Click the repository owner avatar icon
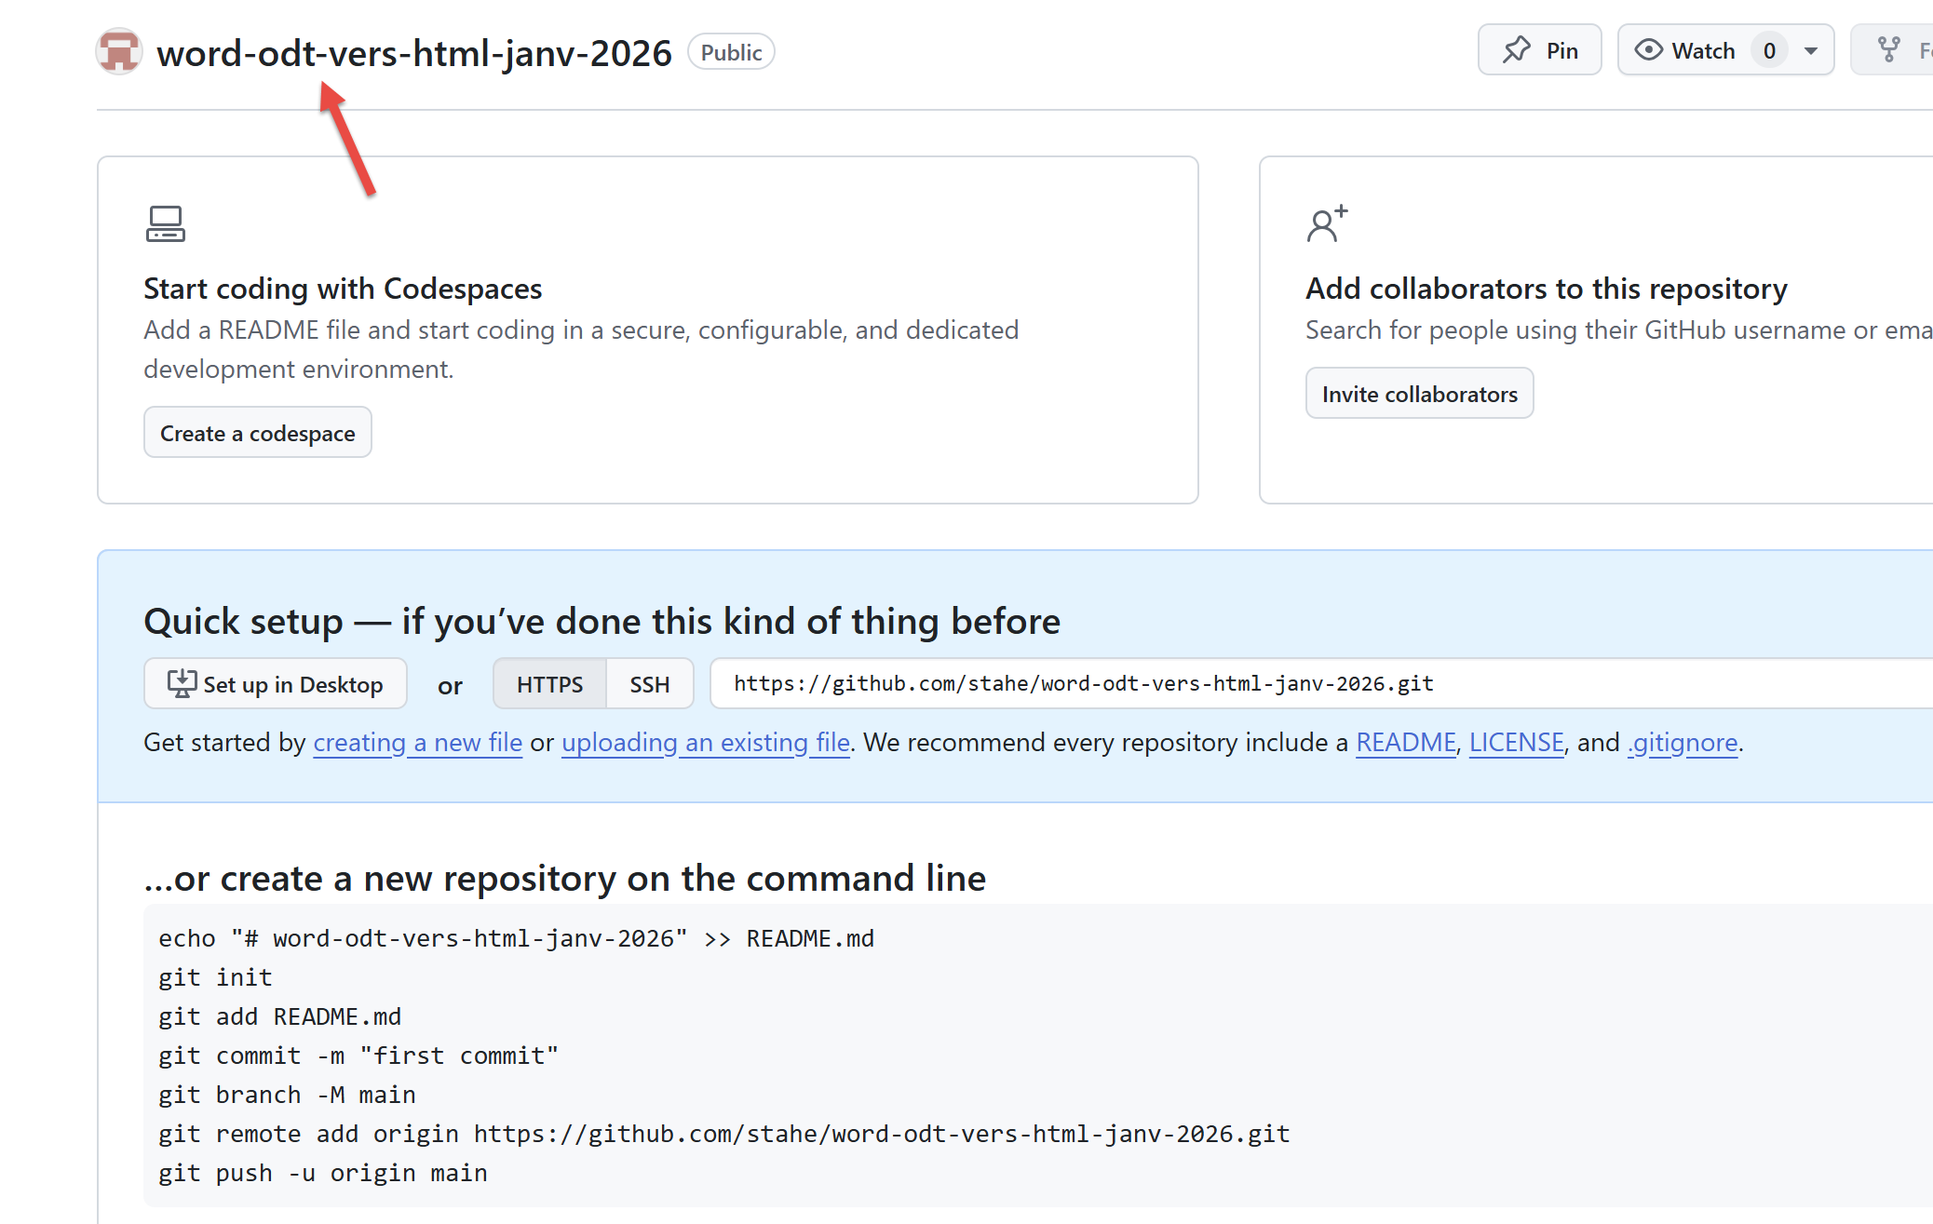Screen dimensions: 1933x1224 click(x=119, y=52)
